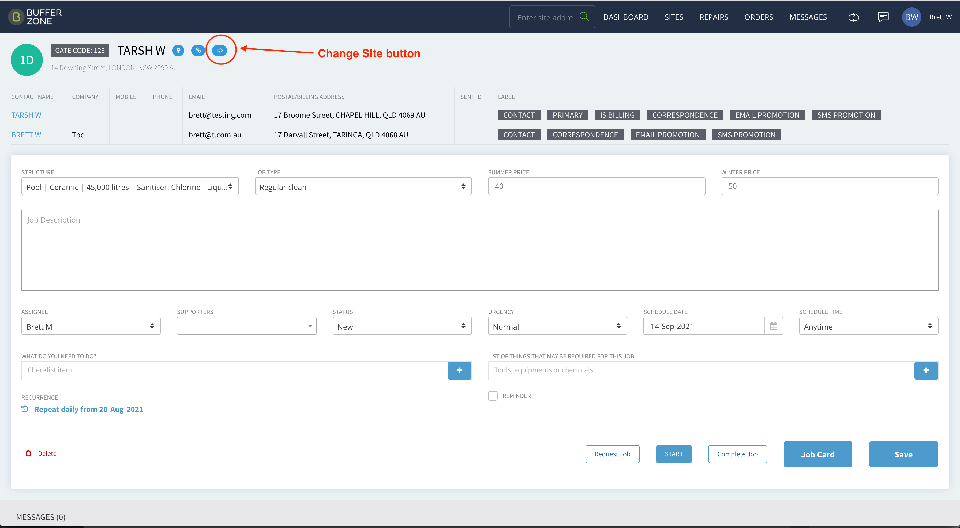Click the search magnifier icon
The height and width of the screenshot is (528, 960).
584,17
